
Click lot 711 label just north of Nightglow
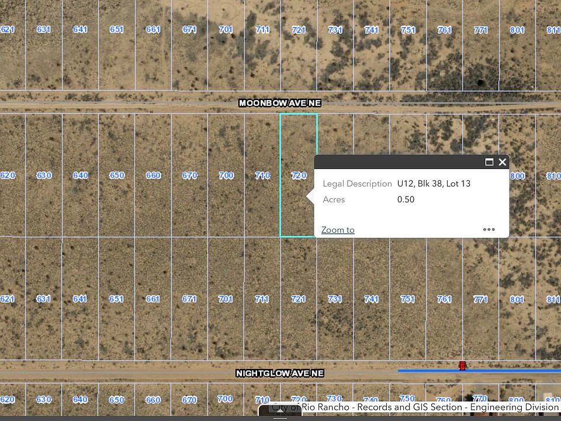[x=262, y=299]
